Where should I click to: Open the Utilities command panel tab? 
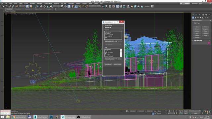pos(209,15)
